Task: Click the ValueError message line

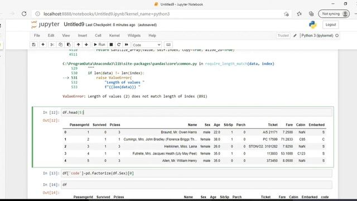Action: (x=135, y=97)
